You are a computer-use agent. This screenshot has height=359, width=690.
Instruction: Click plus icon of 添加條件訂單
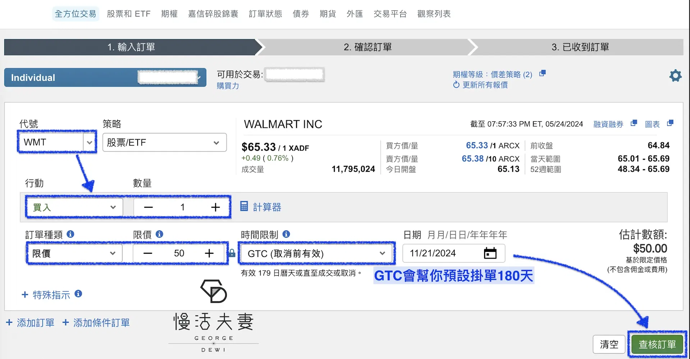click(66, 322)
